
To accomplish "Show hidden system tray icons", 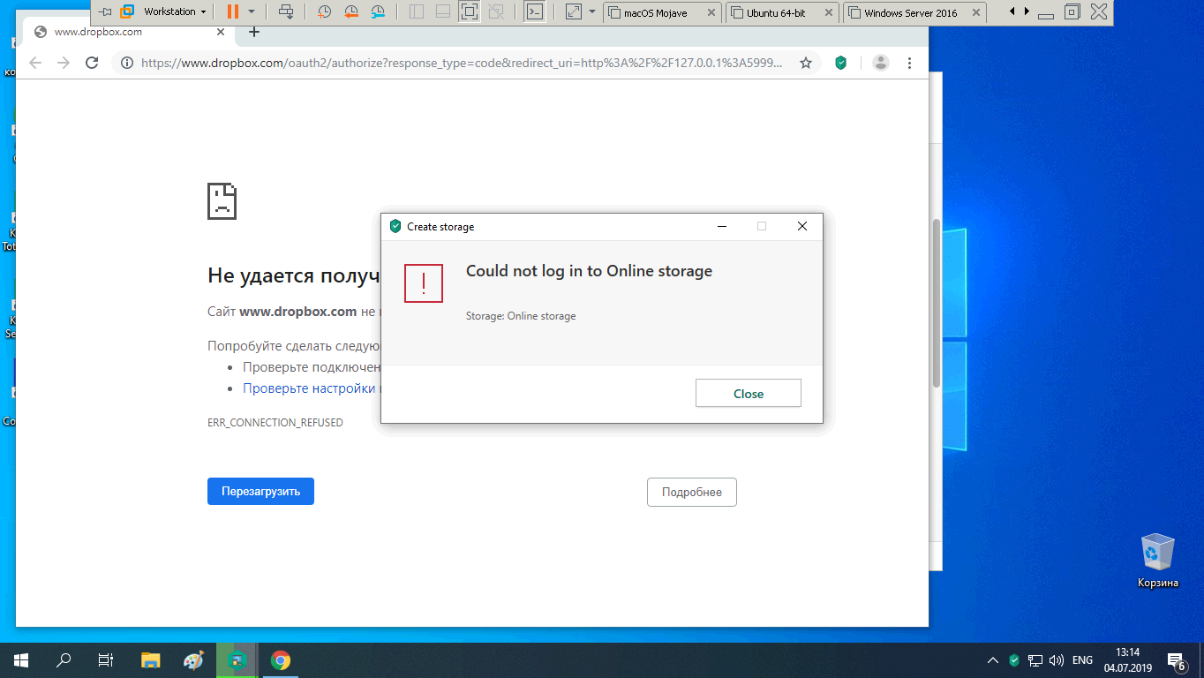I will click(993, 660).
